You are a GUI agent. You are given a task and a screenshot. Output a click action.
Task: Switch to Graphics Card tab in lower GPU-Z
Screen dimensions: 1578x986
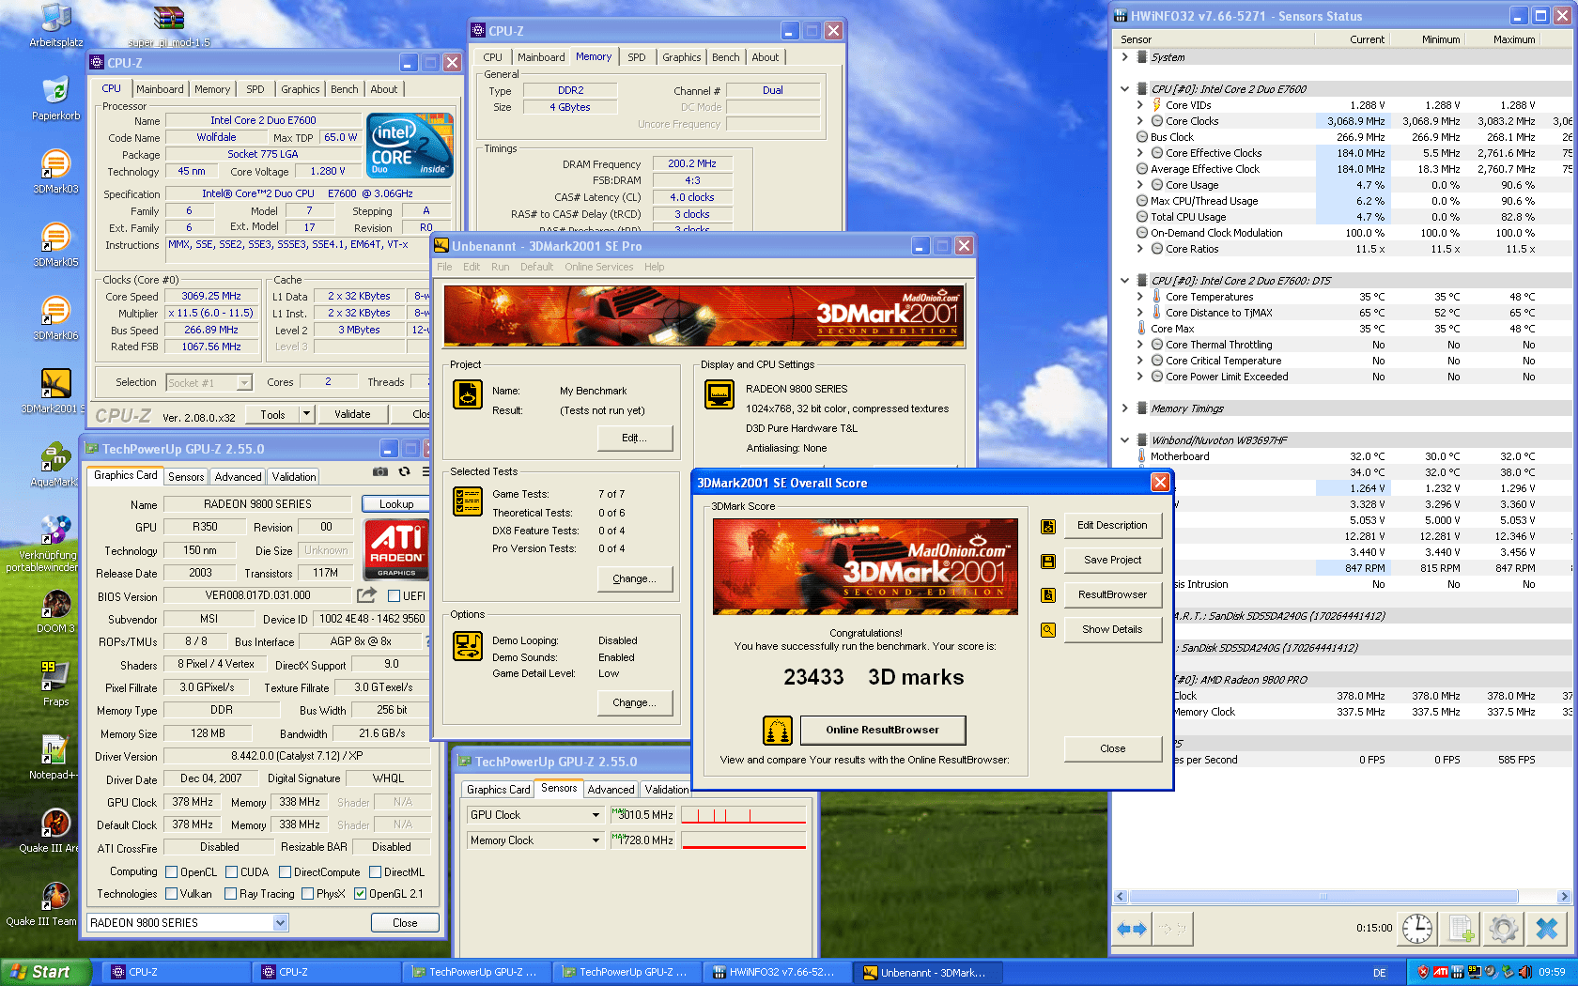click(498, 790)
